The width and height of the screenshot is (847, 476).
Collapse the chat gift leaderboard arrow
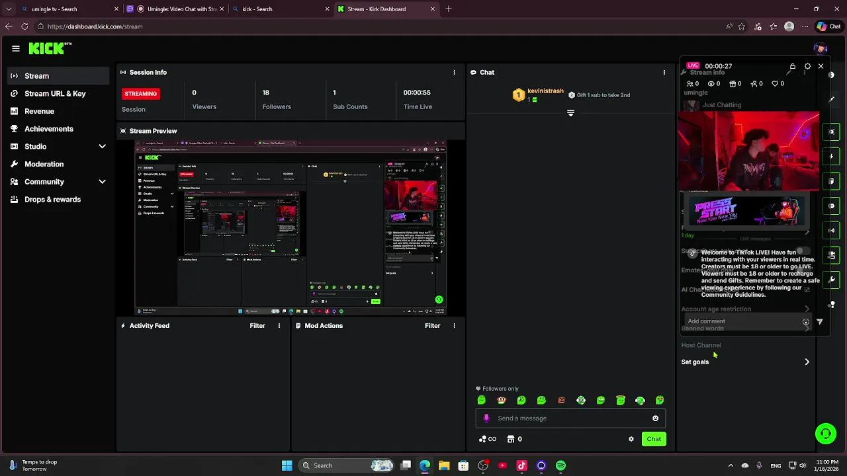click(570, 113)
